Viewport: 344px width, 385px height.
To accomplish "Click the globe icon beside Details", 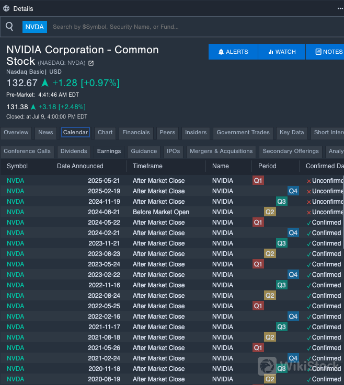I will 6,8.
